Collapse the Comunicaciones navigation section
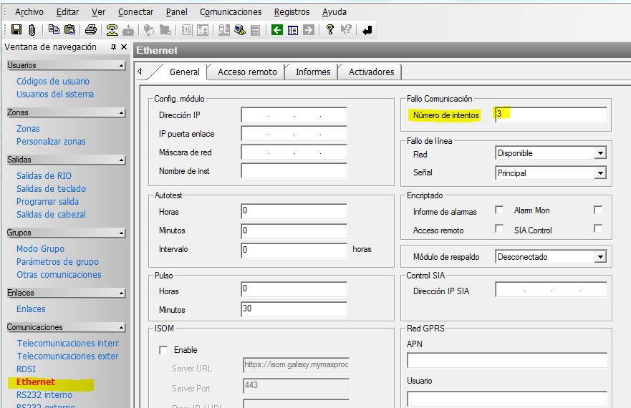Viewport: 631px width, 408px height. pos(121,328)
